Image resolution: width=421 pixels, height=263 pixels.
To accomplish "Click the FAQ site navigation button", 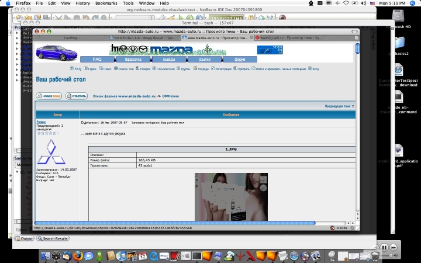I will coord(97,59).
